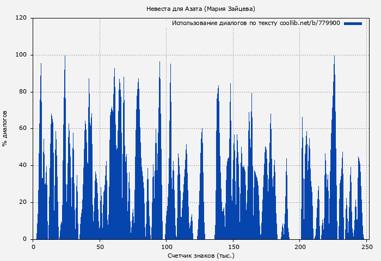Screen dimensions: 381x261
Task: Click the y-axis tick label 120
Action: (21, 18)
